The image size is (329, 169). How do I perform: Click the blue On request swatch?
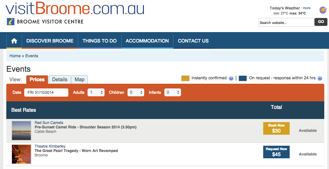coord(243,78)
